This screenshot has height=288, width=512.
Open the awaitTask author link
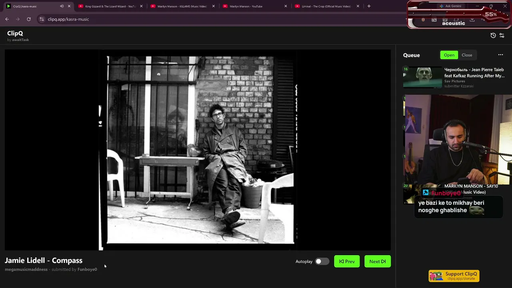coord(20,40)
